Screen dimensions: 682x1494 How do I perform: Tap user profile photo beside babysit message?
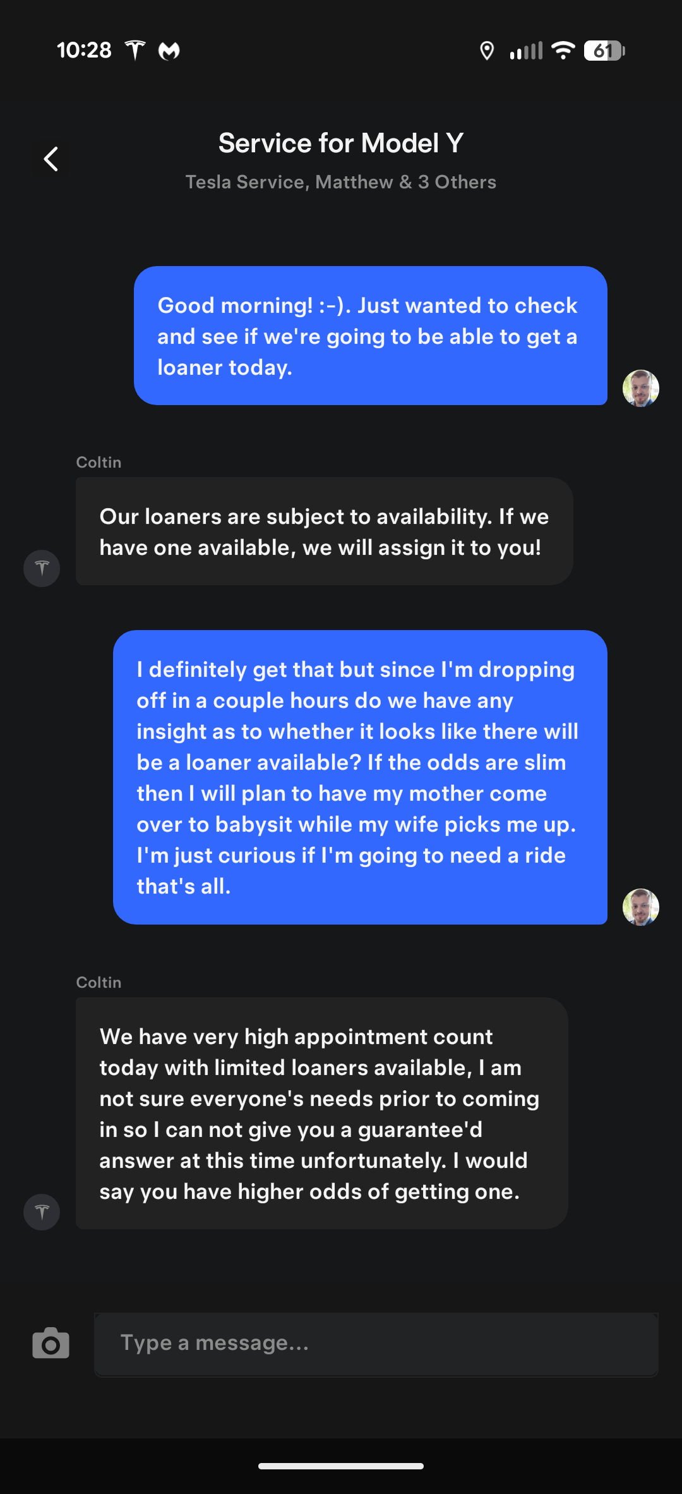(640, 907)
